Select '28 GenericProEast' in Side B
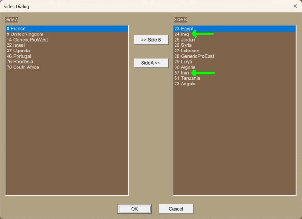 click(x=235, y=56)
